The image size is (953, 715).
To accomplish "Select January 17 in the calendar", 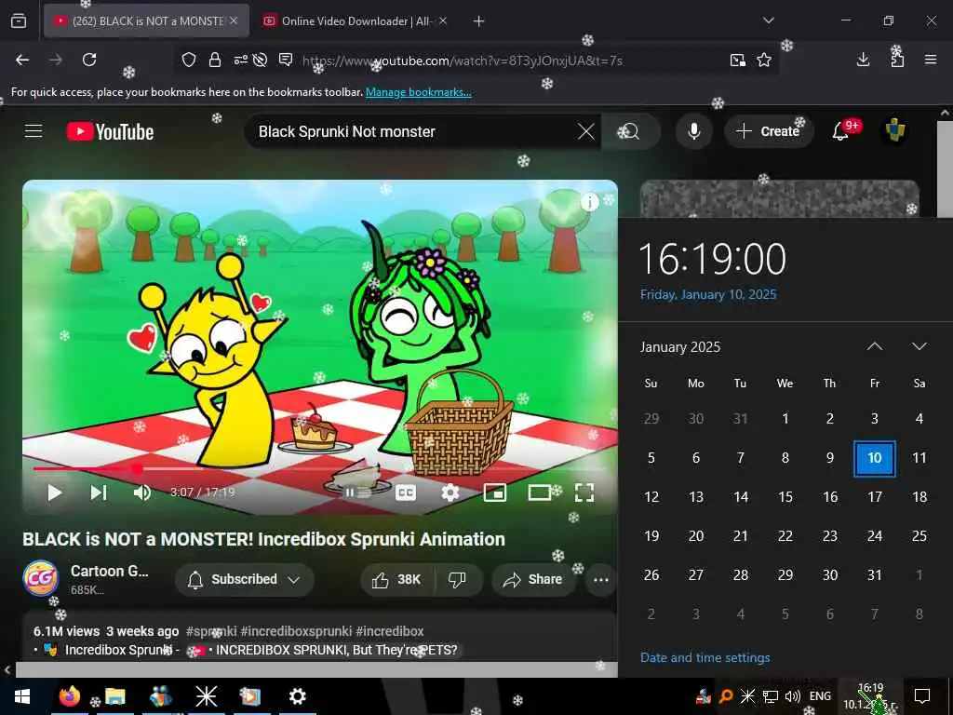I will pos(875,497).
